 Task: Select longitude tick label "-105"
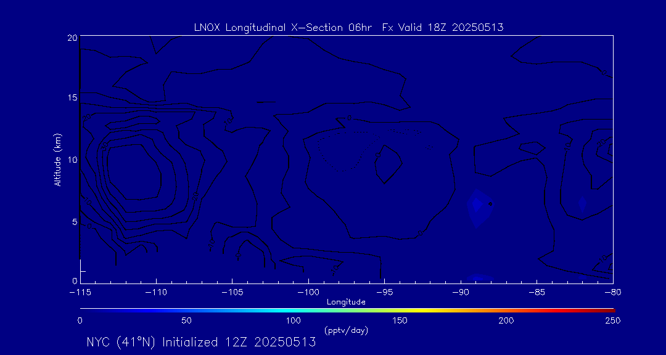tap(232, 293)
